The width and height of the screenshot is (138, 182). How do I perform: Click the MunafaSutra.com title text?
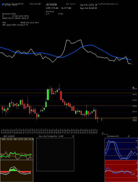(112, 4)
